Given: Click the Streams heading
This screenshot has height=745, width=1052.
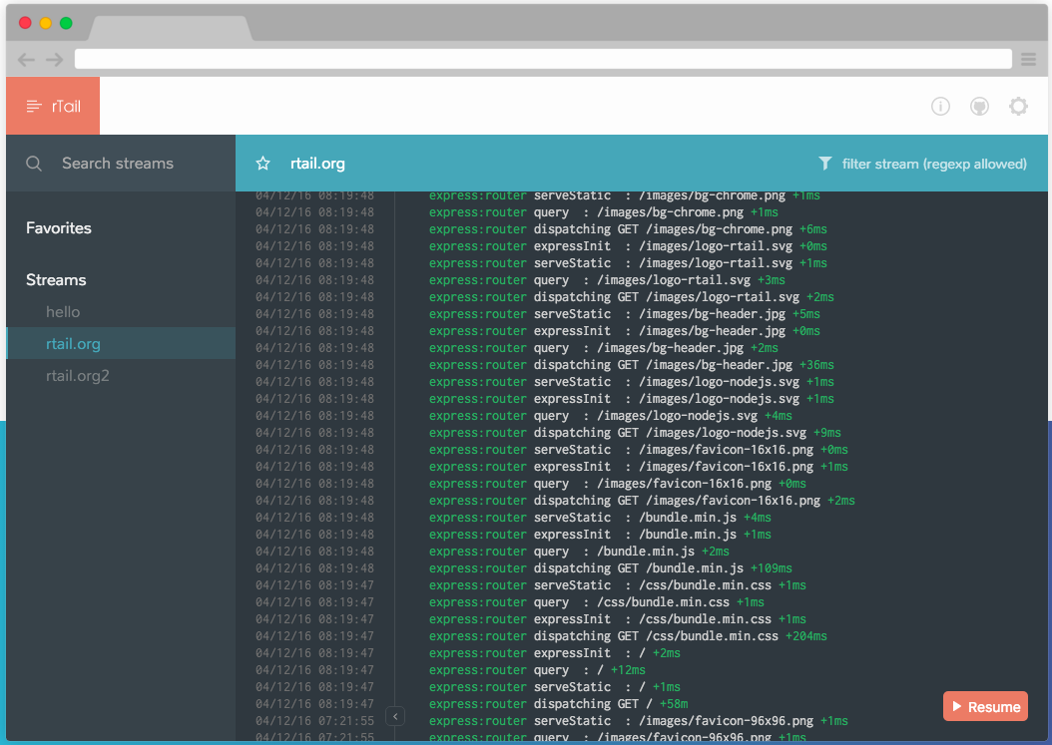Looking at the screenshot, I should tap(56, 279).
